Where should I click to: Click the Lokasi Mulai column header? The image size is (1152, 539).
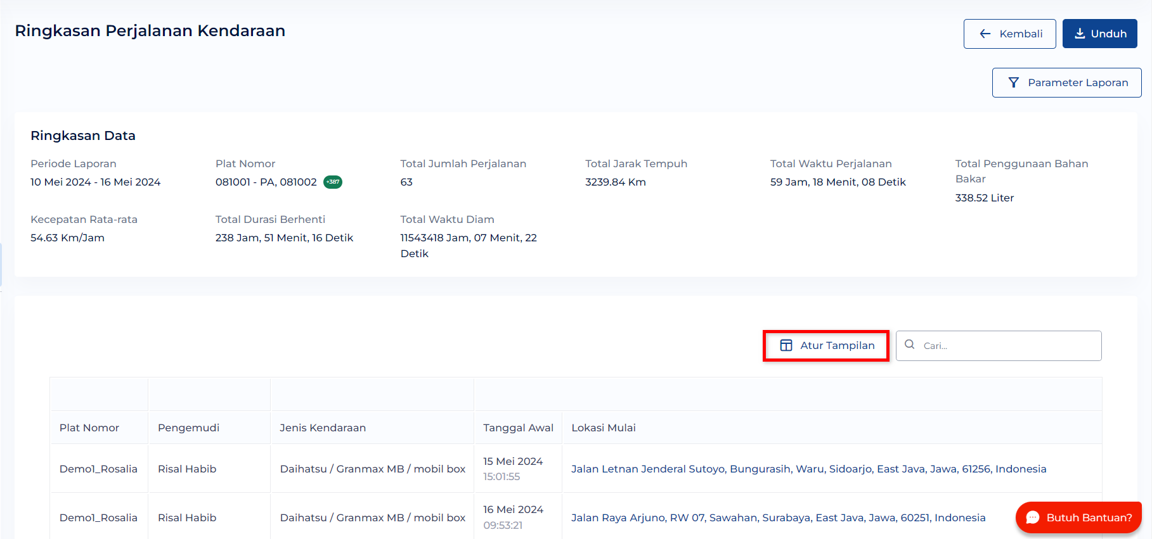[603, 428]
